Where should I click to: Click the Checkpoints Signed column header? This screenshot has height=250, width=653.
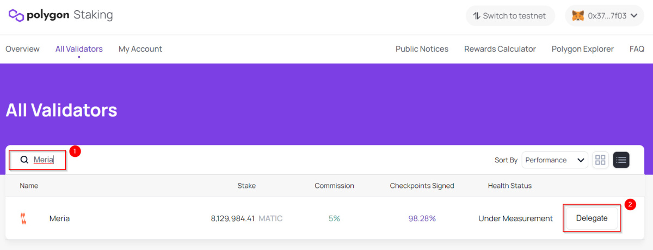click(x=422, y=186)
